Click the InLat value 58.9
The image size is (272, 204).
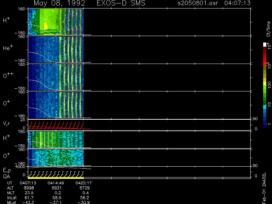[x=57, y=198]
